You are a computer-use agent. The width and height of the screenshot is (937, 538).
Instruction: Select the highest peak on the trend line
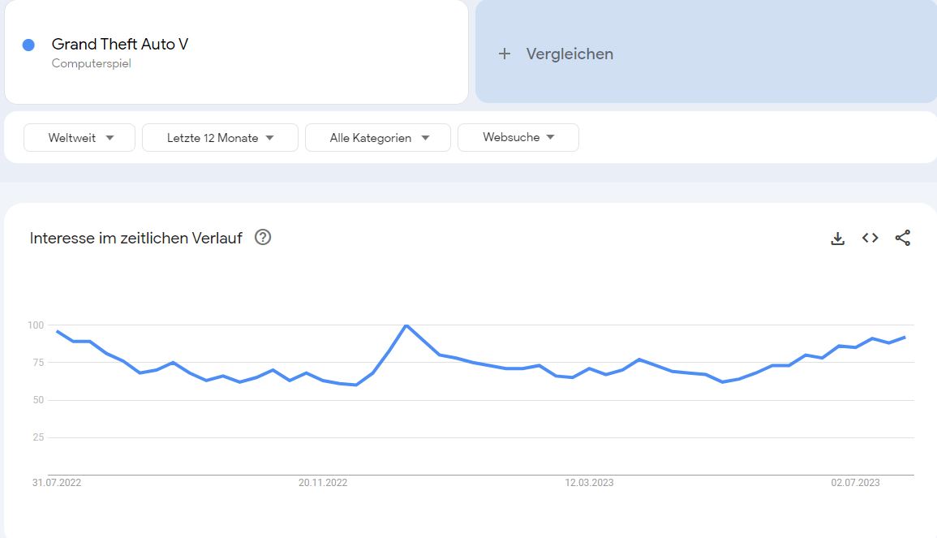click(x=406, y=325)
